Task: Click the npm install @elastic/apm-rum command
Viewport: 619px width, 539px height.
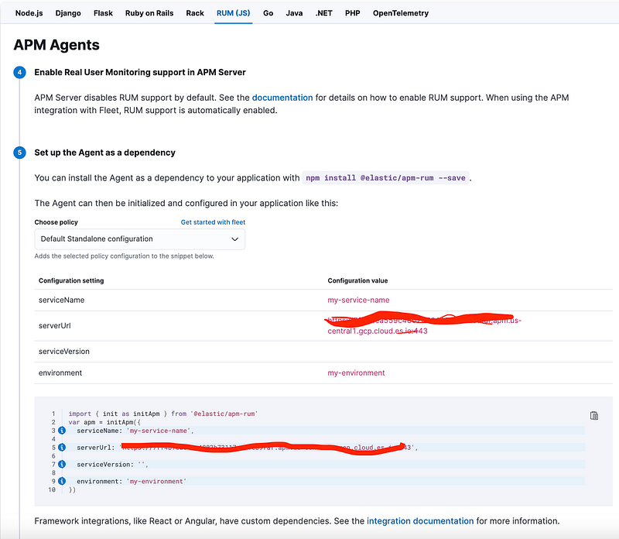Action: coord(385,178)
